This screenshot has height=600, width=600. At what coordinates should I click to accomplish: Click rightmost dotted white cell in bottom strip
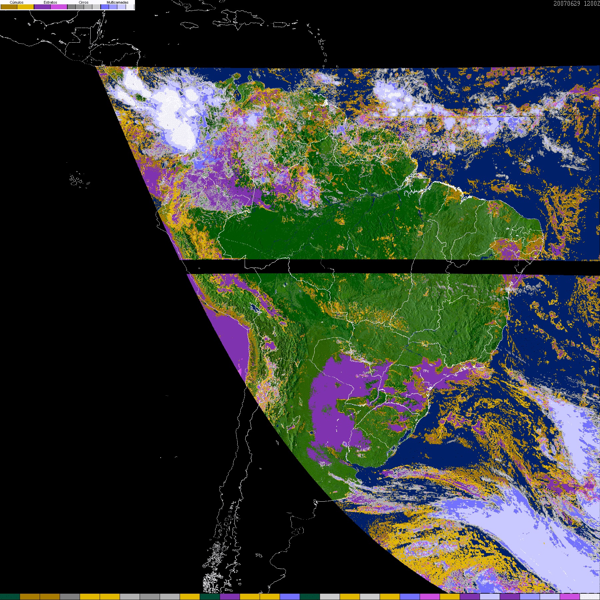[x=590, y=597]
